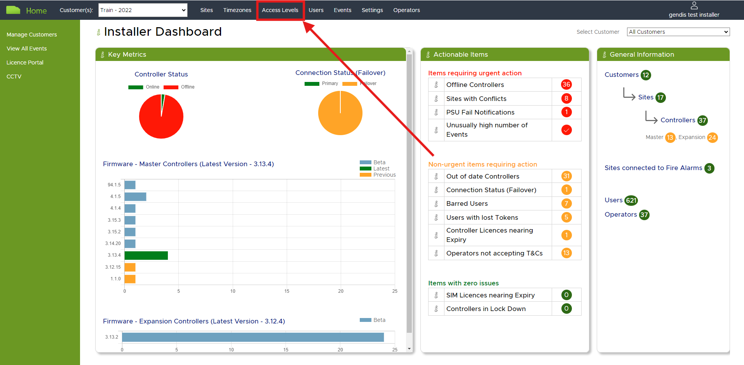Click info icon in Key Metrics header

click(103, 55)
